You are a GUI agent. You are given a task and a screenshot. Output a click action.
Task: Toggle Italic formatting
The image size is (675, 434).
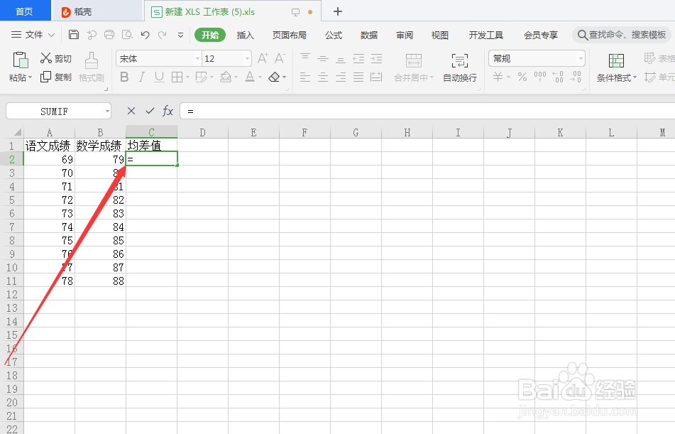tap(142, 77)
